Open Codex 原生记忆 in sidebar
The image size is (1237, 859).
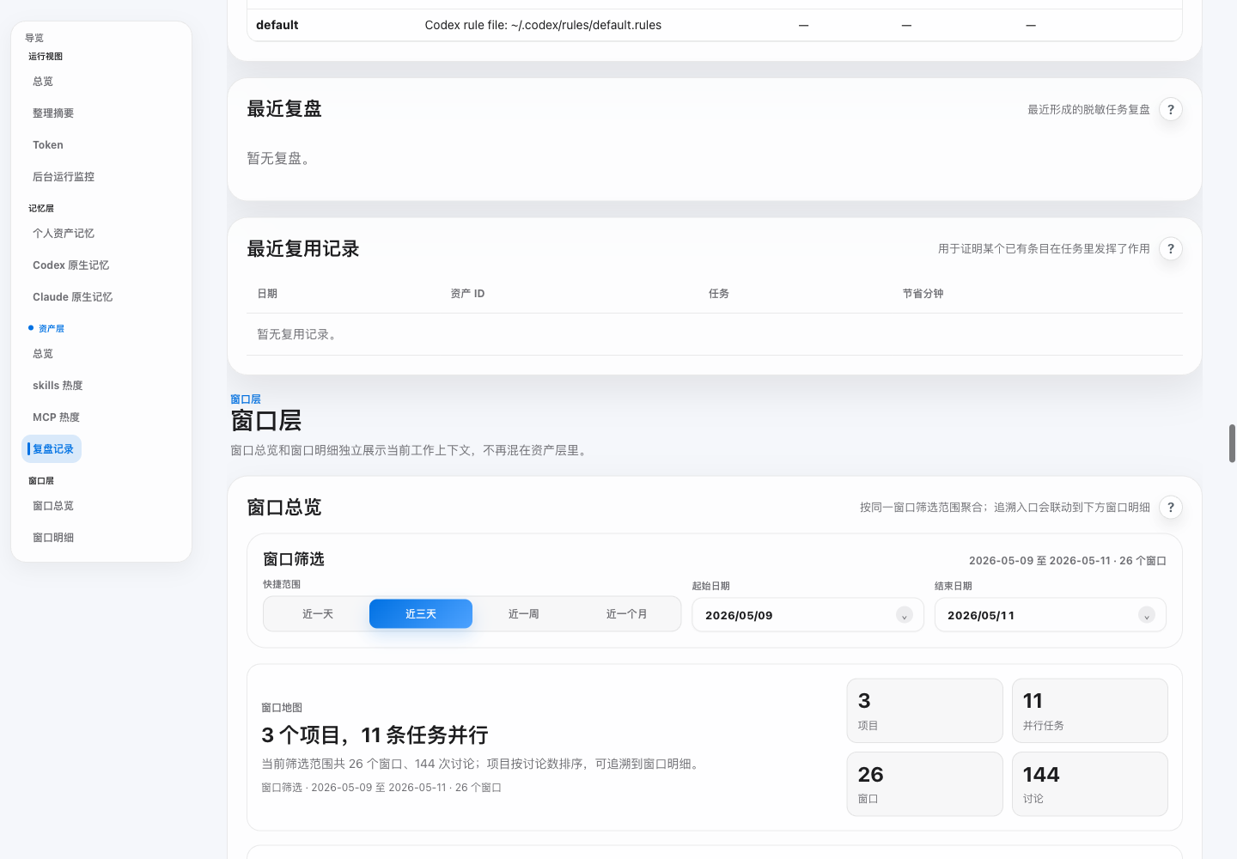70,265
